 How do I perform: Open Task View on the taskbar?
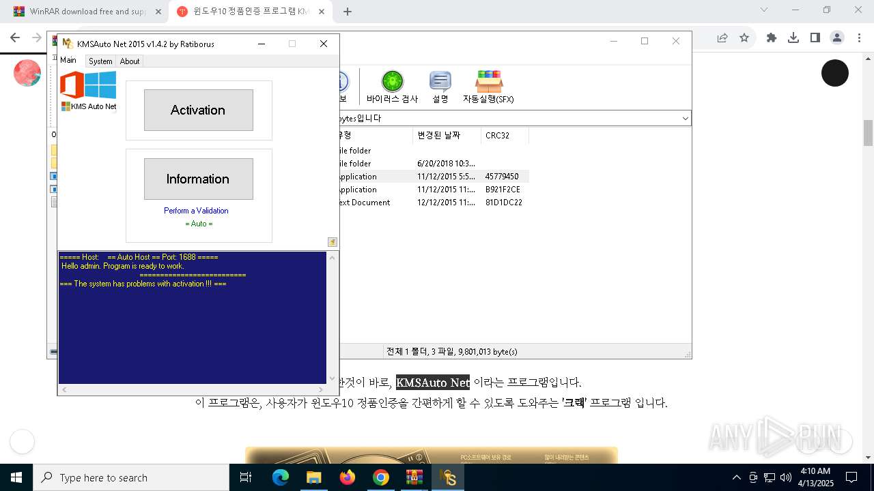tap(246, 477)
